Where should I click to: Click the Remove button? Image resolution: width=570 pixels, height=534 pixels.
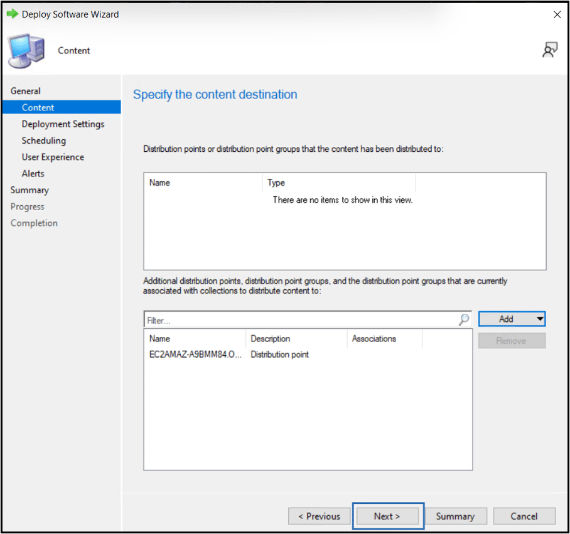512,341
